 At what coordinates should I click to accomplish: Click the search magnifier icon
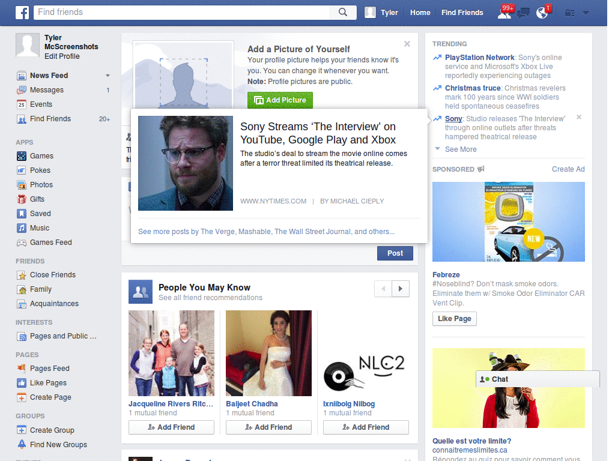tap(343, 12)
